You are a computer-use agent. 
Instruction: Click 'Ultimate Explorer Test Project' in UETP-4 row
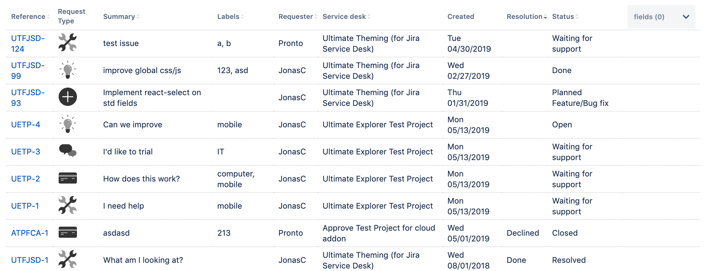(x=377, y=124)
